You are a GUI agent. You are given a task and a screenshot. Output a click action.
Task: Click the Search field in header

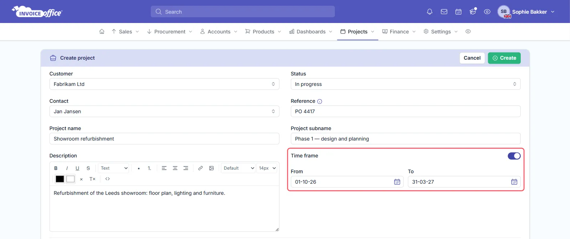(243, 12)
